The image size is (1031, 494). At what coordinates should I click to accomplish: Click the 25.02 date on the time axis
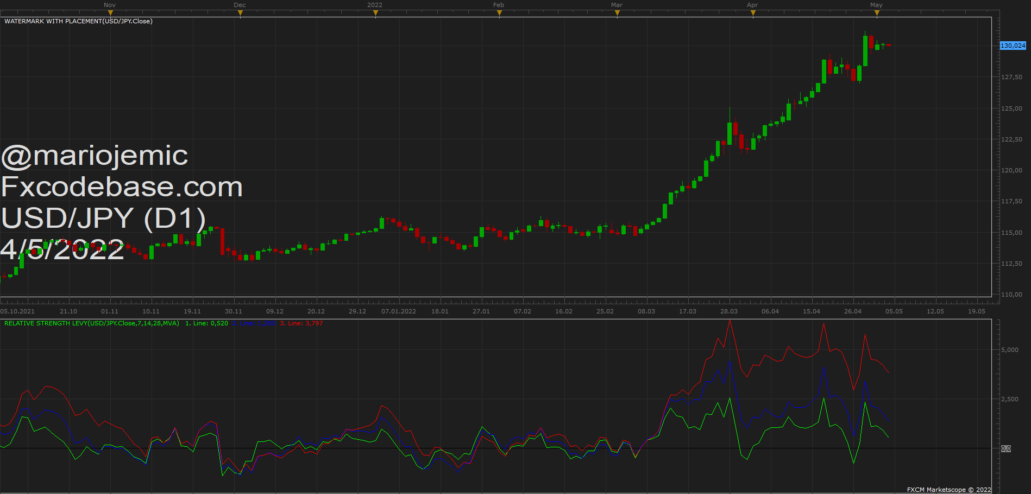coord(605,311)
